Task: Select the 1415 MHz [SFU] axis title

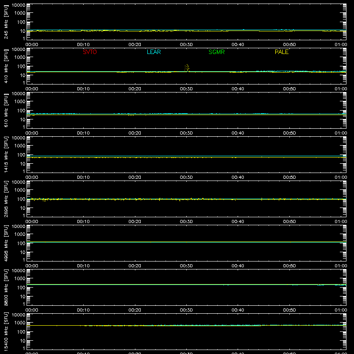Action: click(6, 154)
